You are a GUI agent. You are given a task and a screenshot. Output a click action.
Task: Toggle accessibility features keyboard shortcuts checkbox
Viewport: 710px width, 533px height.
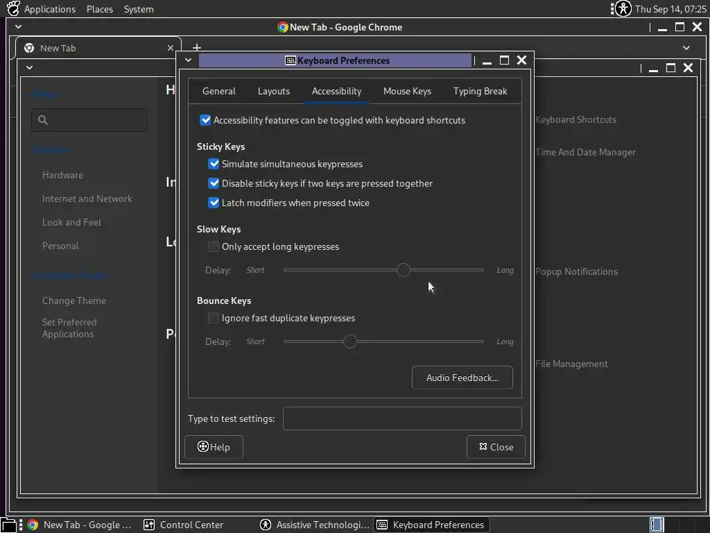pyautogui.click(x=205, y=120)
